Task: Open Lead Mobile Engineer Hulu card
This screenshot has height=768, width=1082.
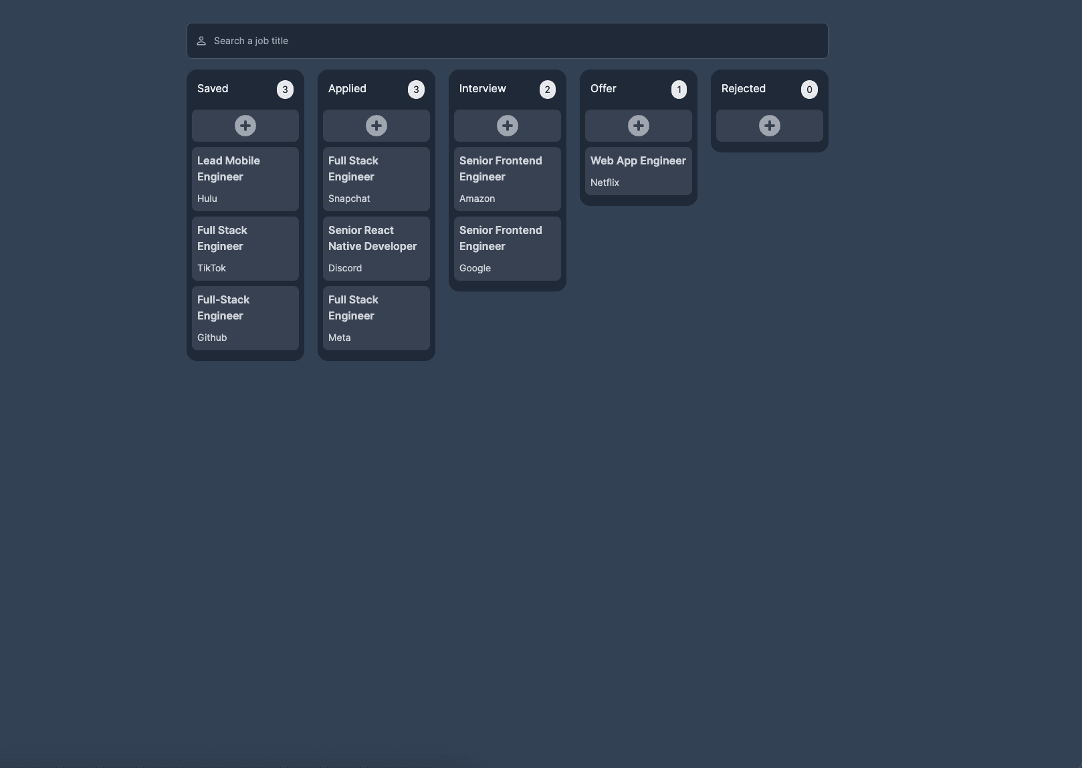Action: coord(245,179)
